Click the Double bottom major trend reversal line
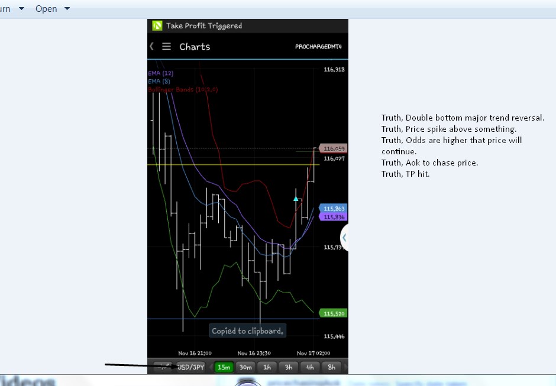Screen dimensions: 556x386 pyautogui.click(x=463, y=118)
